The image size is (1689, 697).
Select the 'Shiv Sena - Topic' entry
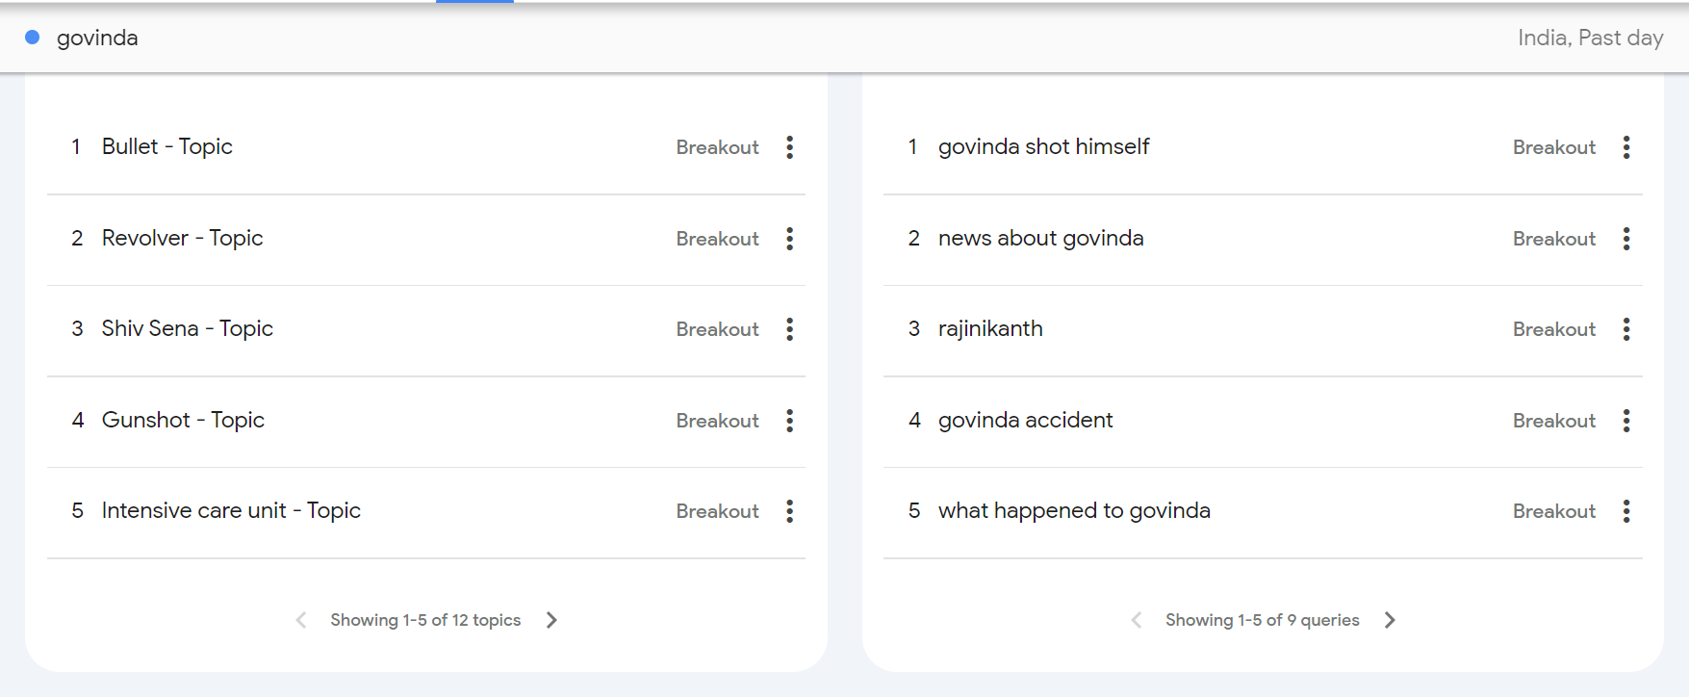[188, 328]
